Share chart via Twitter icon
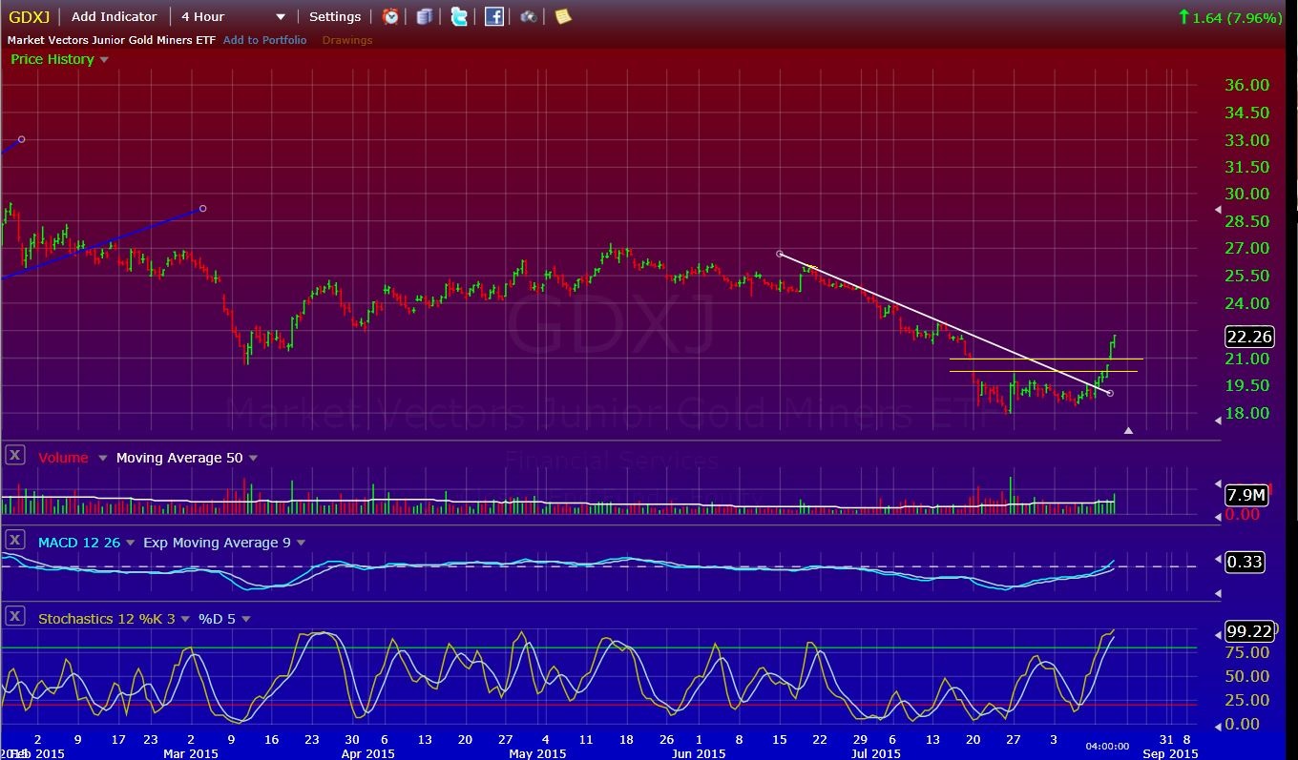The height and width of the screenshot is (760, 1298). pos(459,16)
